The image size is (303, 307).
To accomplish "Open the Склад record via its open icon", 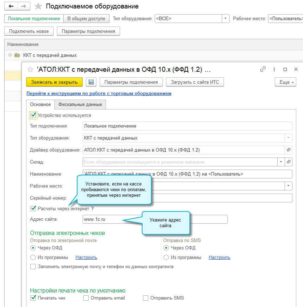I will [x=289, y=162].
